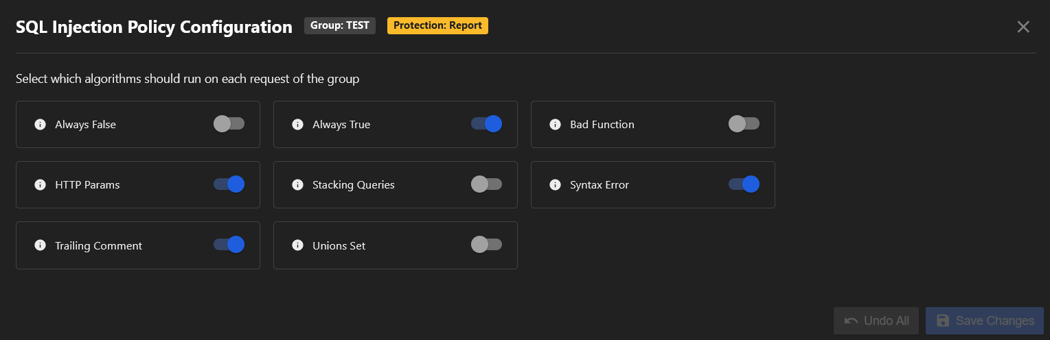Turn on the Bad Function switch

click(744, 124)
